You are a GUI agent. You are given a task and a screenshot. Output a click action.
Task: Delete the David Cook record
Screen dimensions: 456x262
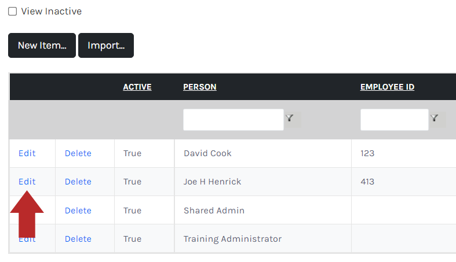point(78,153)
